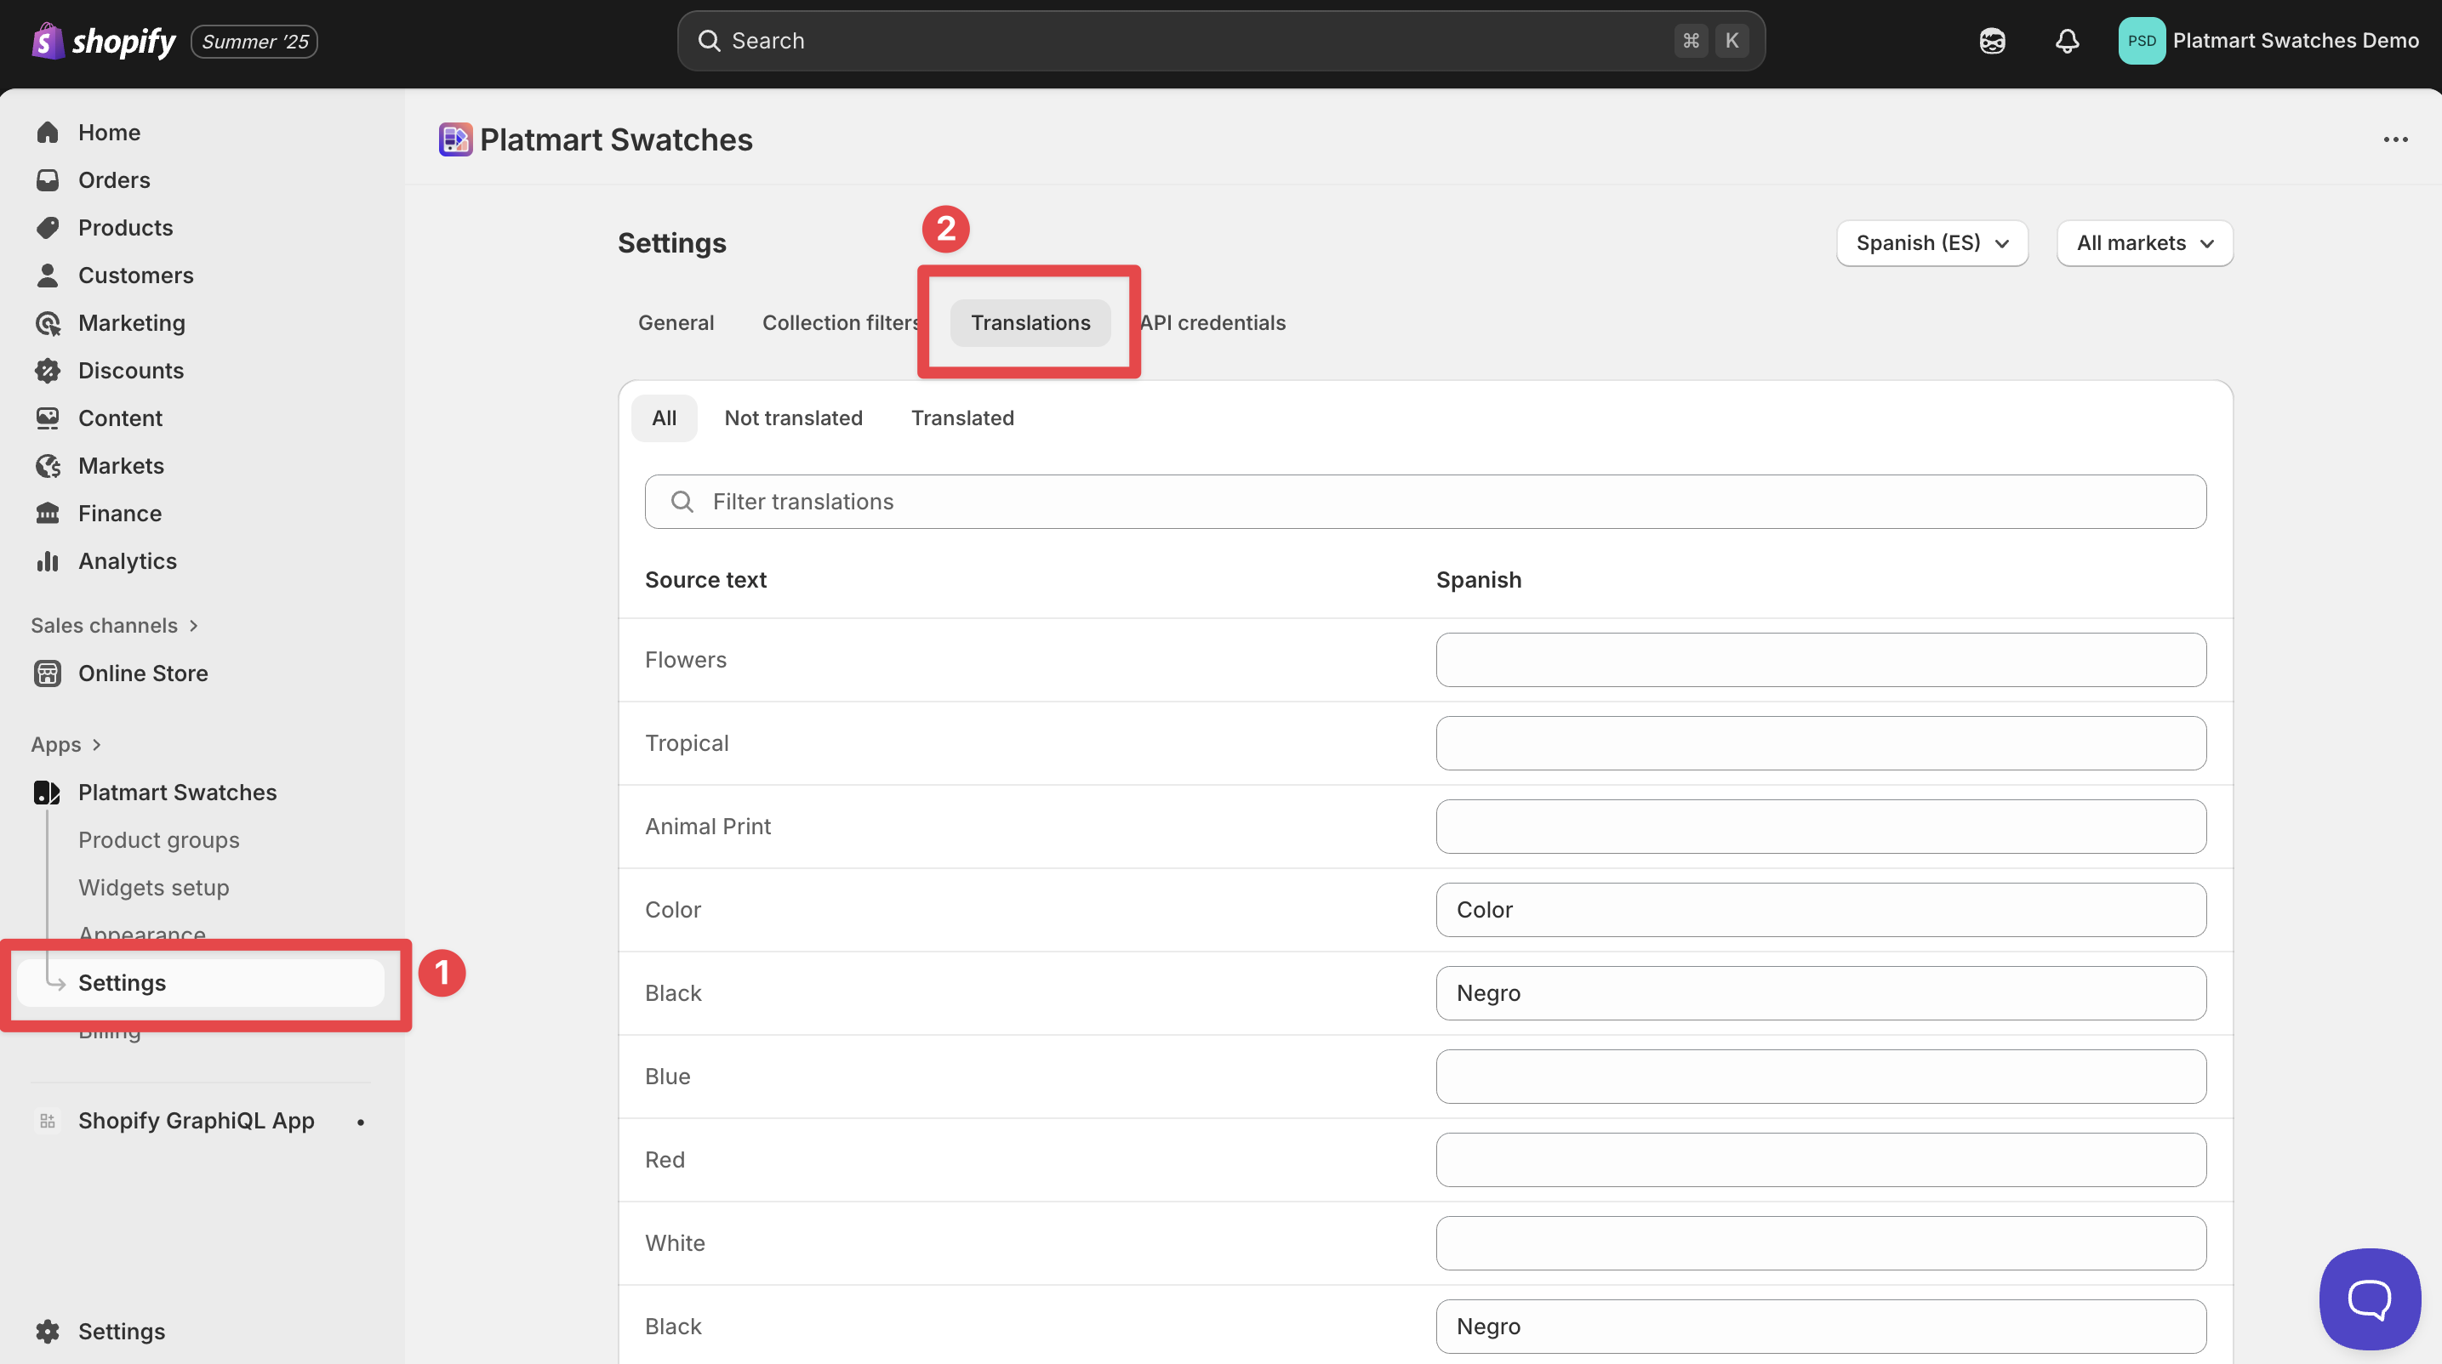The width and height of the screenshot is (2442, 1364).
Task: Click the Spanish field for Blue
Action: tap(1820, 1077)
